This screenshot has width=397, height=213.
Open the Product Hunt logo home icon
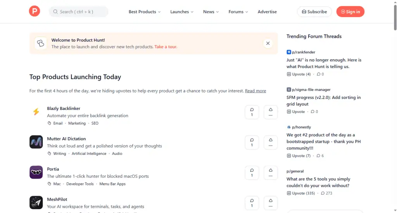[x=35, y=11]
